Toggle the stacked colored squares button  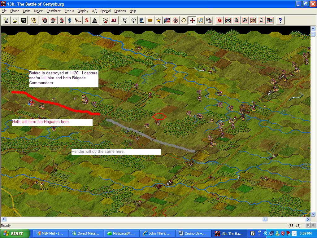click(270, 20)
